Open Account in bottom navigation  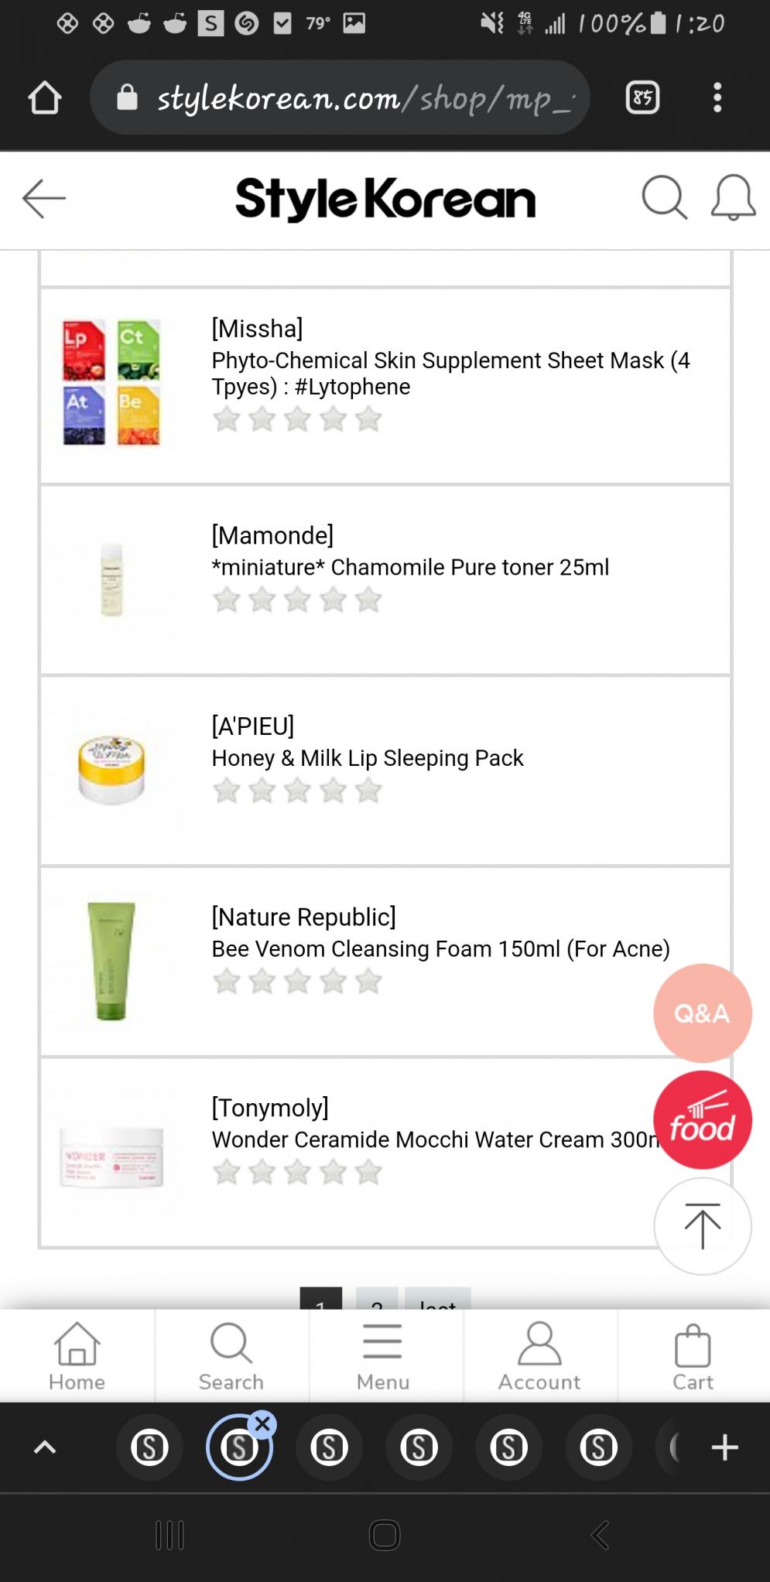click(x=539, y=1356)
